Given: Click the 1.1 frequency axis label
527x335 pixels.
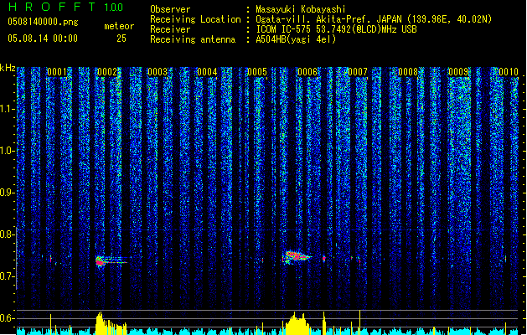Looking at the screenshot, I should [x=8, y=109].
